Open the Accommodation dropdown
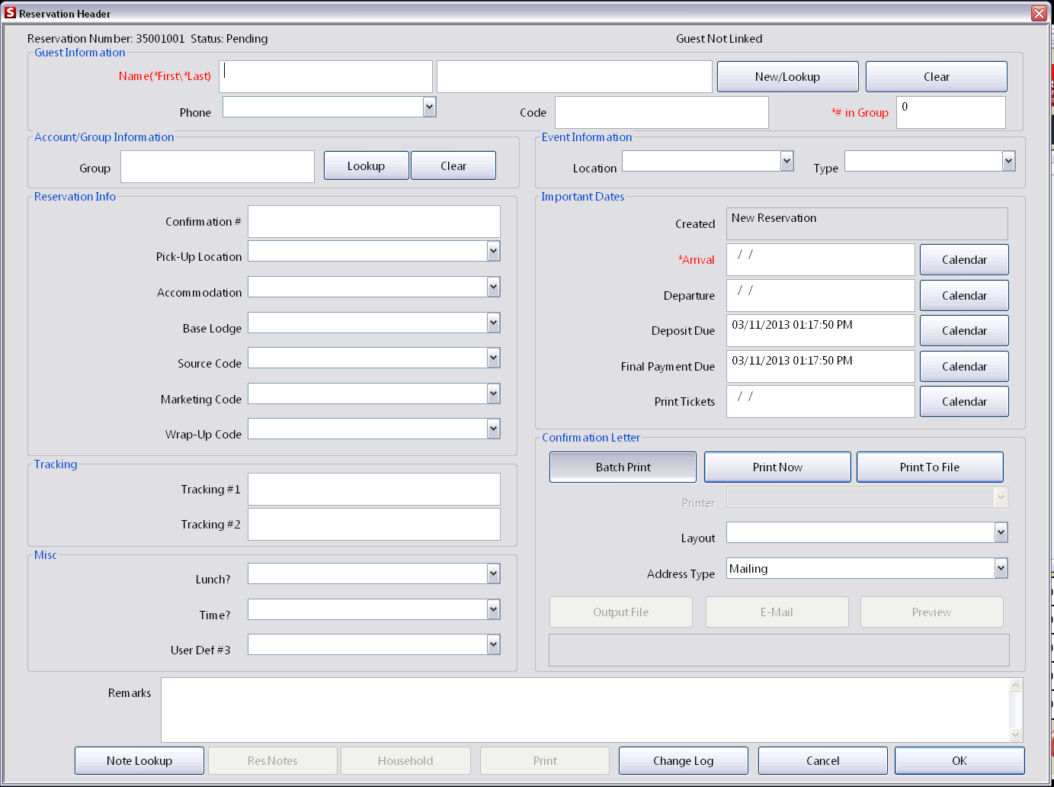The image size is (1054, 787). click(494, 287)
